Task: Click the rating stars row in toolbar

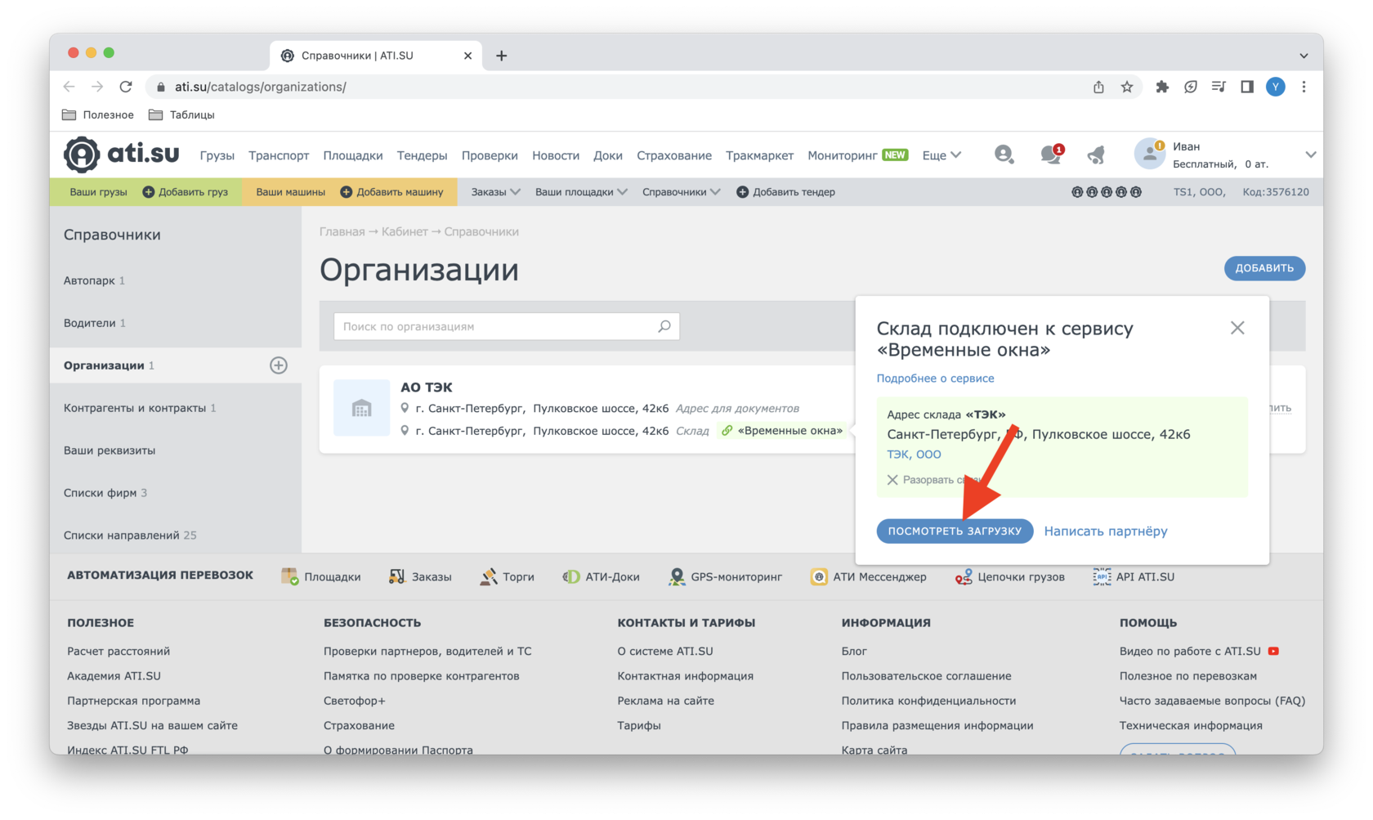Action: [1107, 192]
